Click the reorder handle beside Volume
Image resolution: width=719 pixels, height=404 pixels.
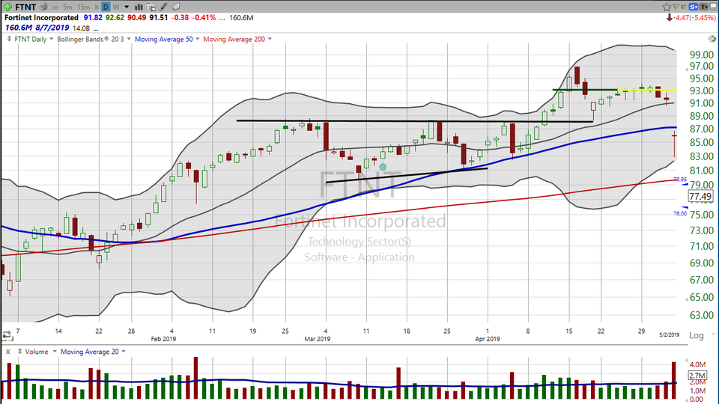click(19, 352)
